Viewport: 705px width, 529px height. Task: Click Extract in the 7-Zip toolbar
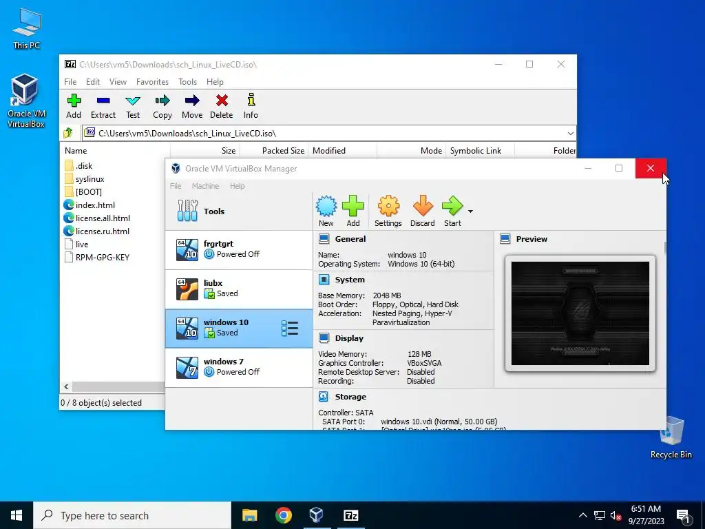point(103,106)
